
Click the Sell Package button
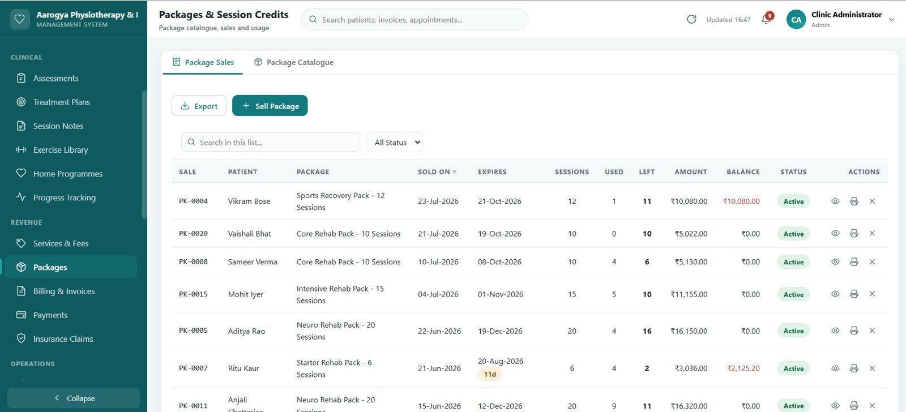point(270,106)
